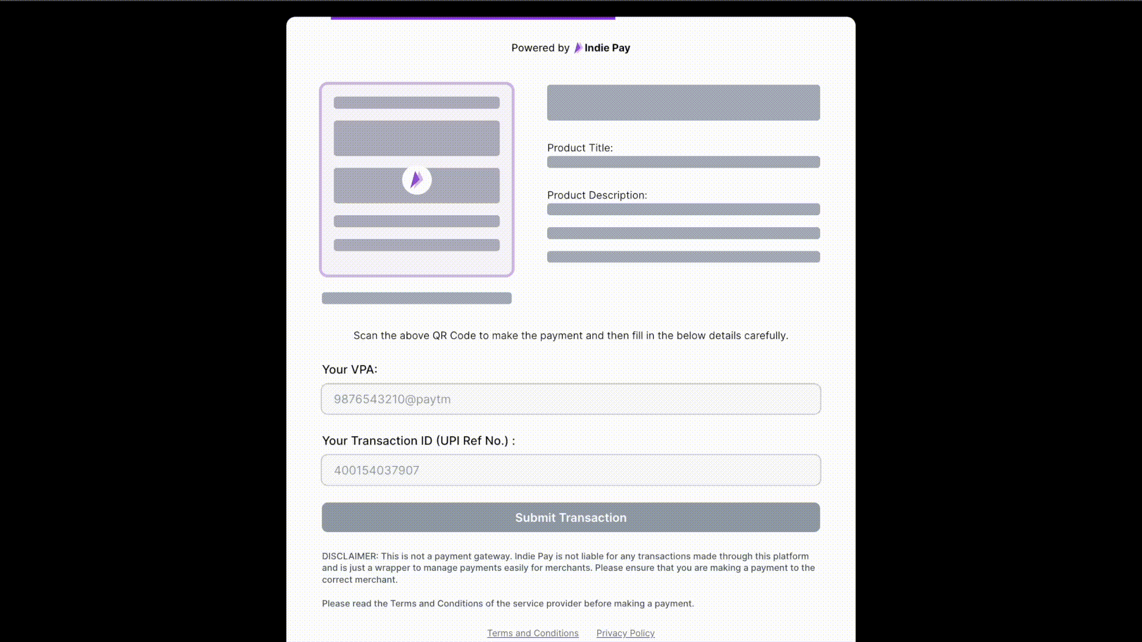
Task: Click the purple progress bar at top
Action: click(473, 16)
